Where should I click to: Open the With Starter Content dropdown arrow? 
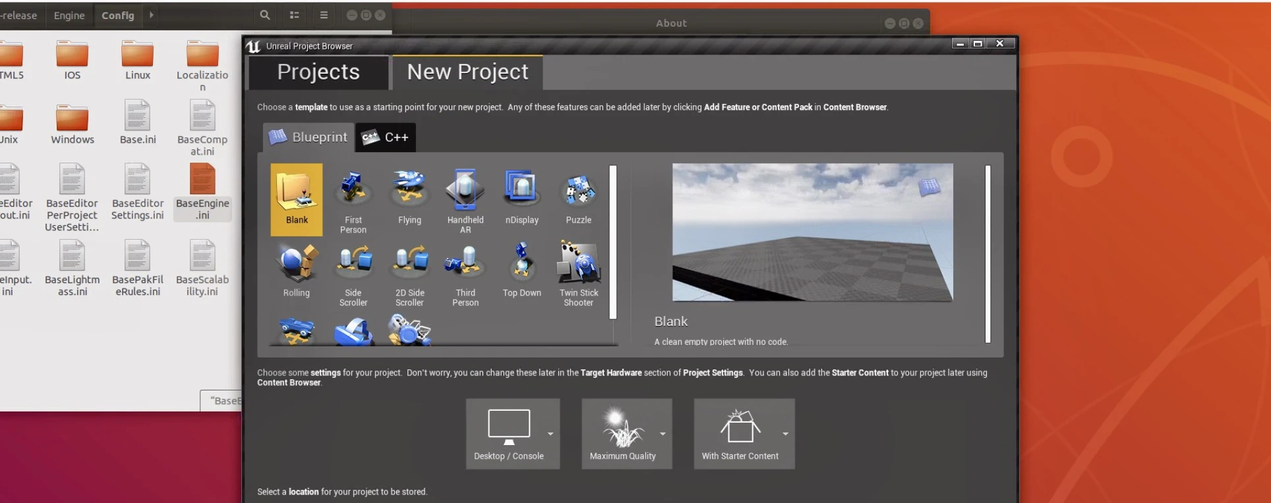pyautogui.click(x=785, y=434)
